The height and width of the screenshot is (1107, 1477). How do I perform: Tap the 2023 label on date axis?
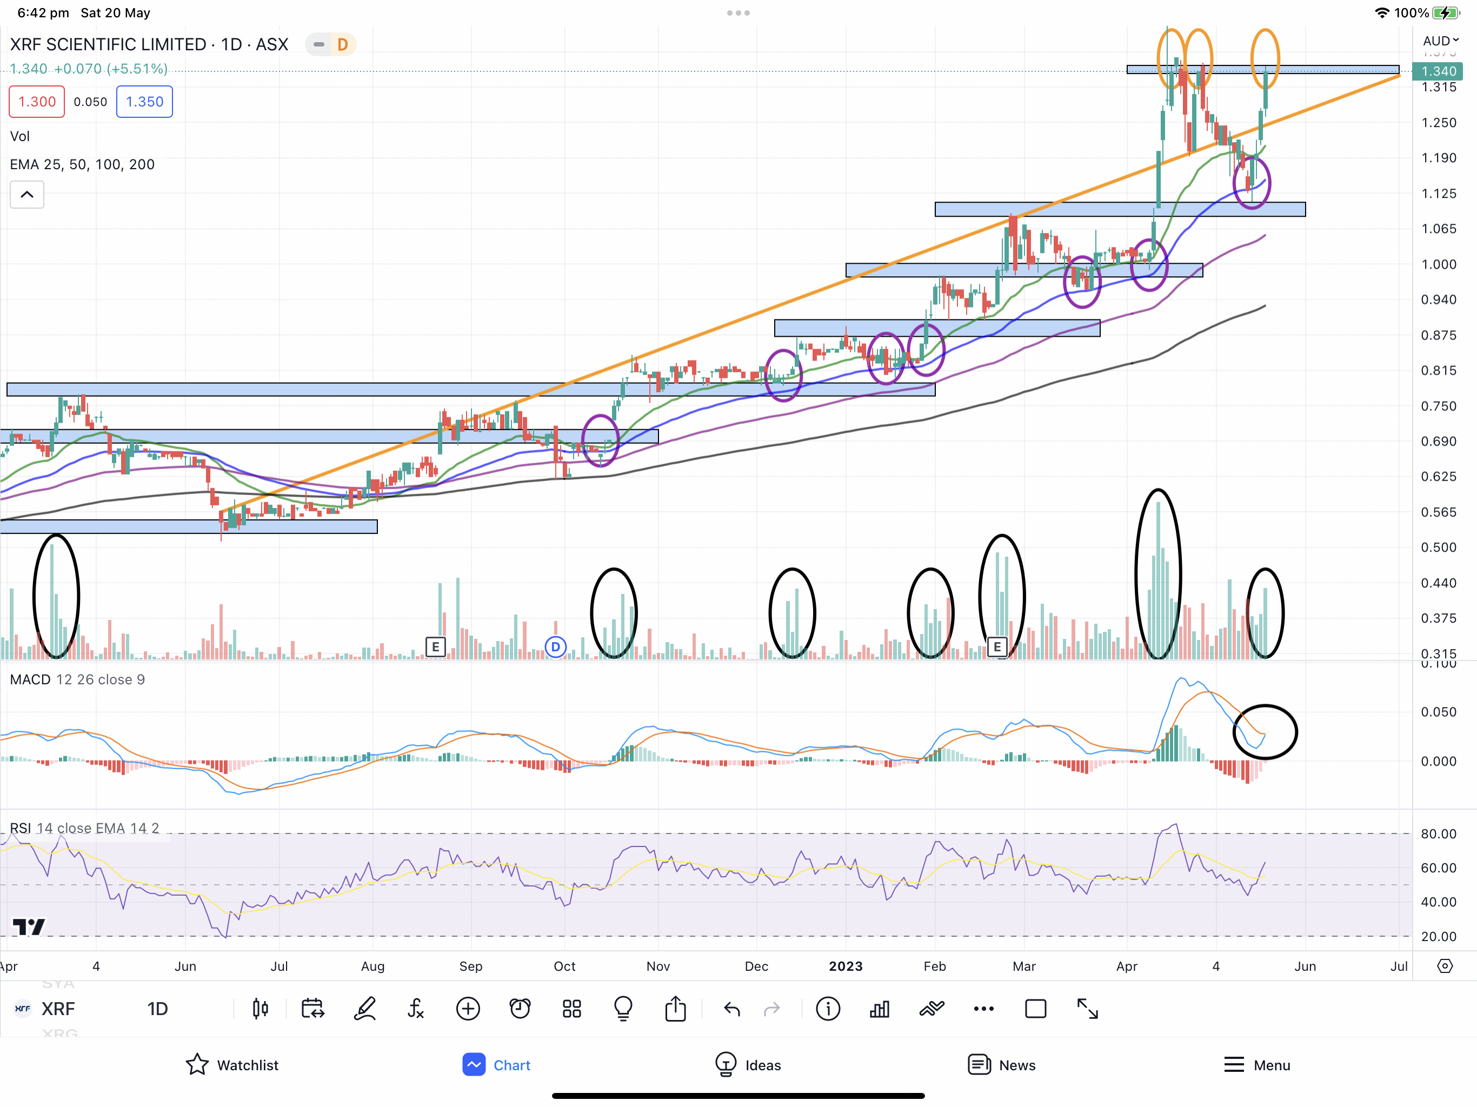click(x=846, y=966)
